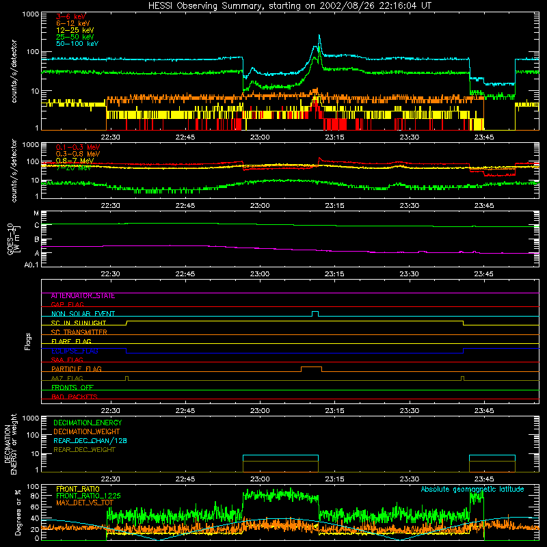Click 23:15 tick under MeV panel
Image resolution: width=547 pixels, height=547 pixels.
coord(334,206)
